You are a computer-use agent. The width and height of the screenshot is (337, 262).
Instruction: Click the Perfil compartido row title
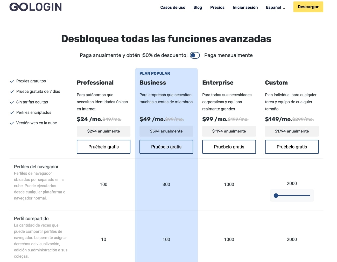coord(31,219)
